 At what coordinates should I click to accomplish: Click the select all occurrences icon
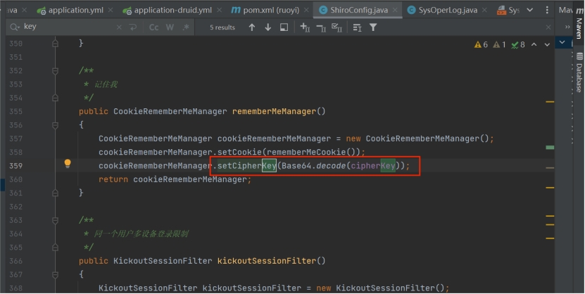pos(336,27)
